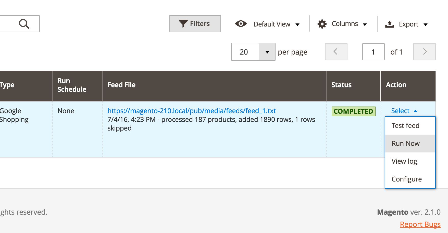Choose Test feed from the action menu
This screenshot has width=448, height=233.
click(x=410, y=126)
